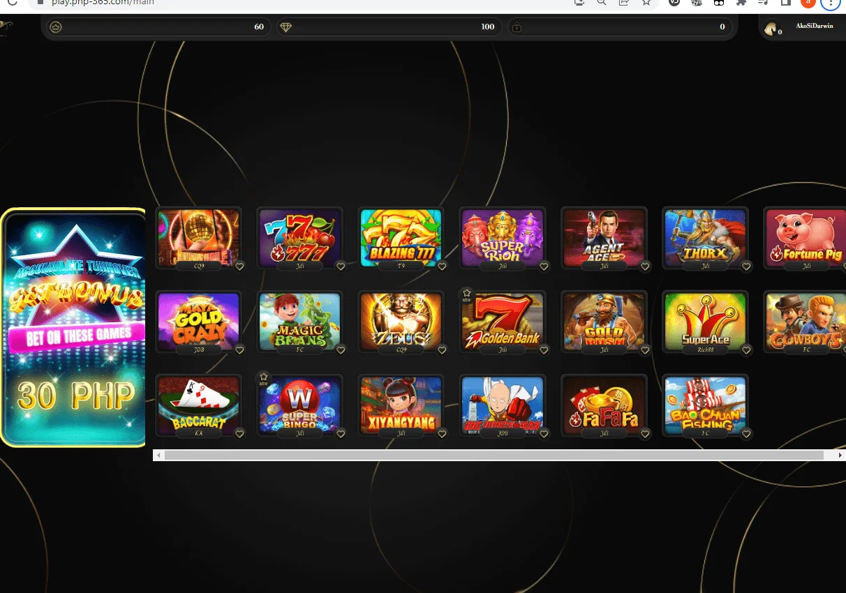Click the lock icon in balance bar
This screenshot has width=846, height=593.
coord(517,27)
